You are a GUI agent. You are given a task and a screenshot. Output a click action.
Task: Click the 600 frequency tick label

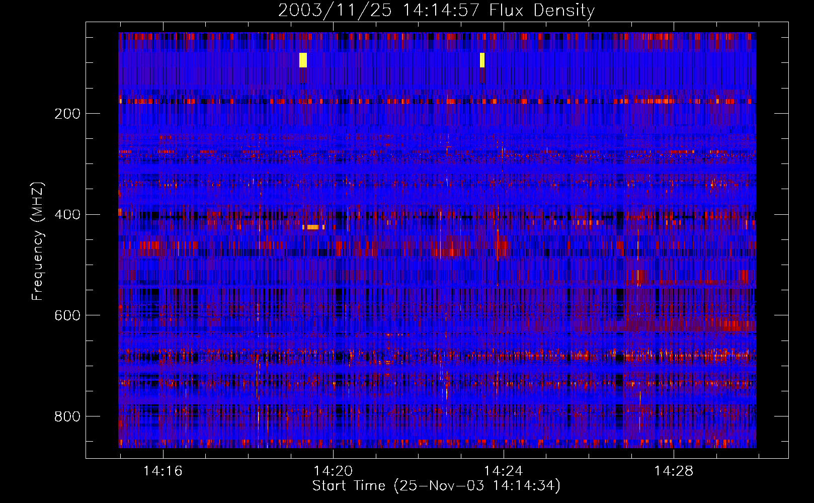(67, 315)
